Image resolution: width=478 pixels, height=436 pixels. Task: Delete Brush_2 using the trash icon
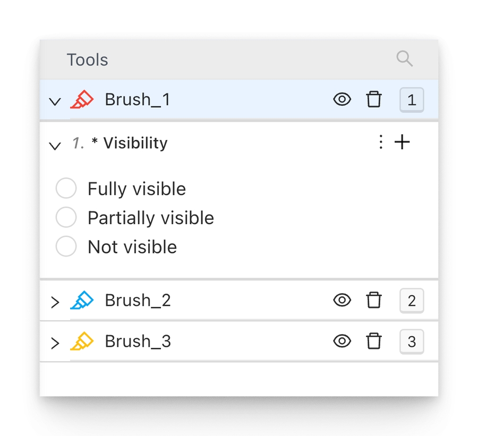coord(374,301)
